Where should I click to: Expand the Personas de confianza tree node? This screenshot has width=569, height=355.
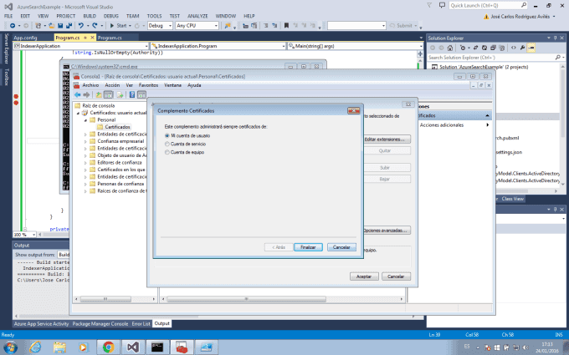click(x=85, y=184)
